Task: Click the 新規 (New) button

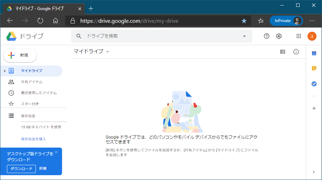Action: click(x=20, y=55)
